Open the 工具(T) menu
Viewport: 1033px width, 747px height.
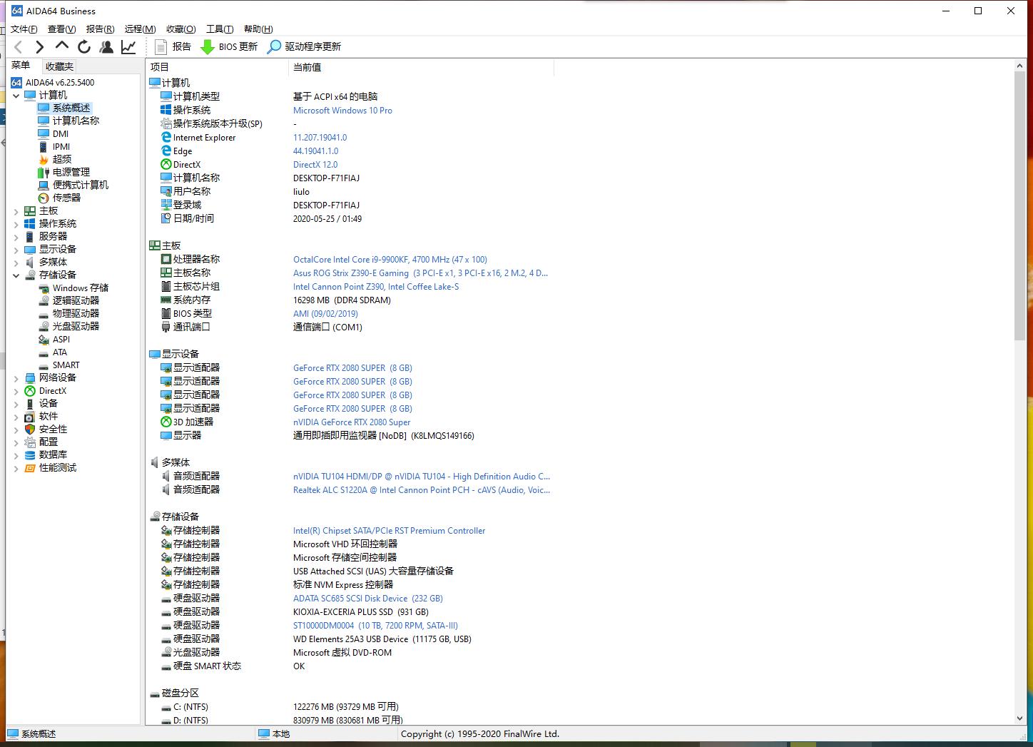point(219,29)
